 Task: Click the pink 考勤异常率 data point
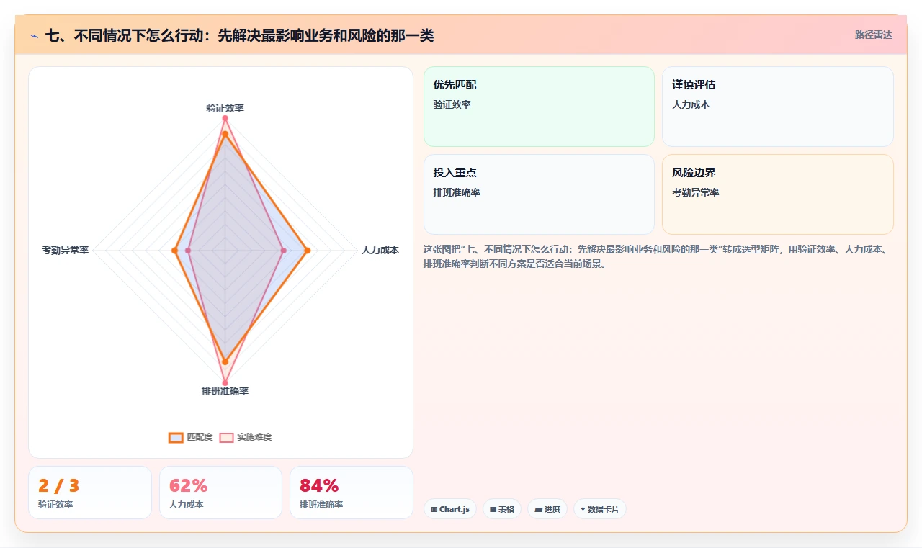(188, 251)
